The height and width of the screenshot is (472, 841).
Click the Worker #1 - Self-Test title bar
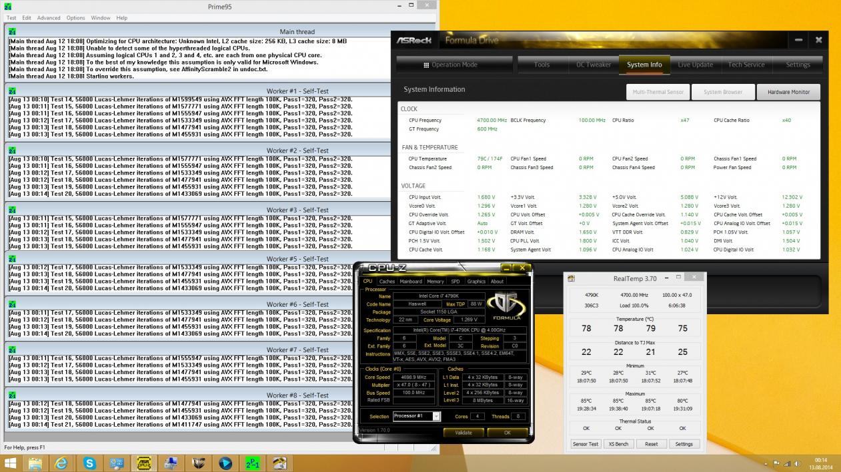pos(197,91)
